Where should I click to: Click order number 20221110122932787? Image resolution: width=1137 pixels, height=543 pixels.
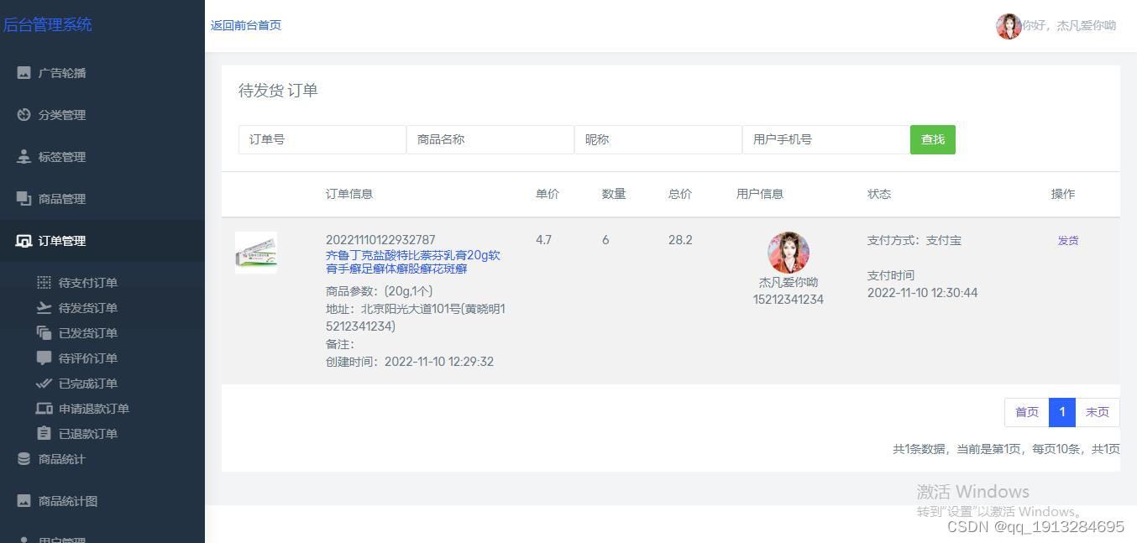click(x=380, y=240)
